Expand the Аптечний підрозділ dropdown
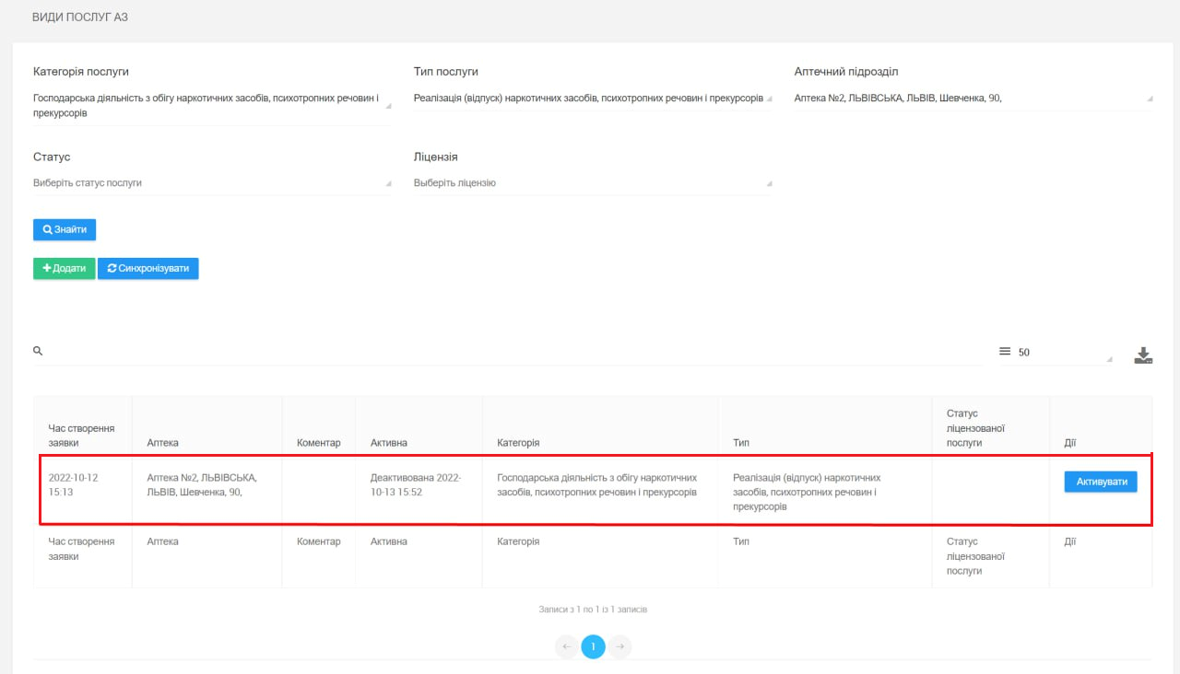The height and width of the screenshot is (674, 1180). tap(973, 99)
